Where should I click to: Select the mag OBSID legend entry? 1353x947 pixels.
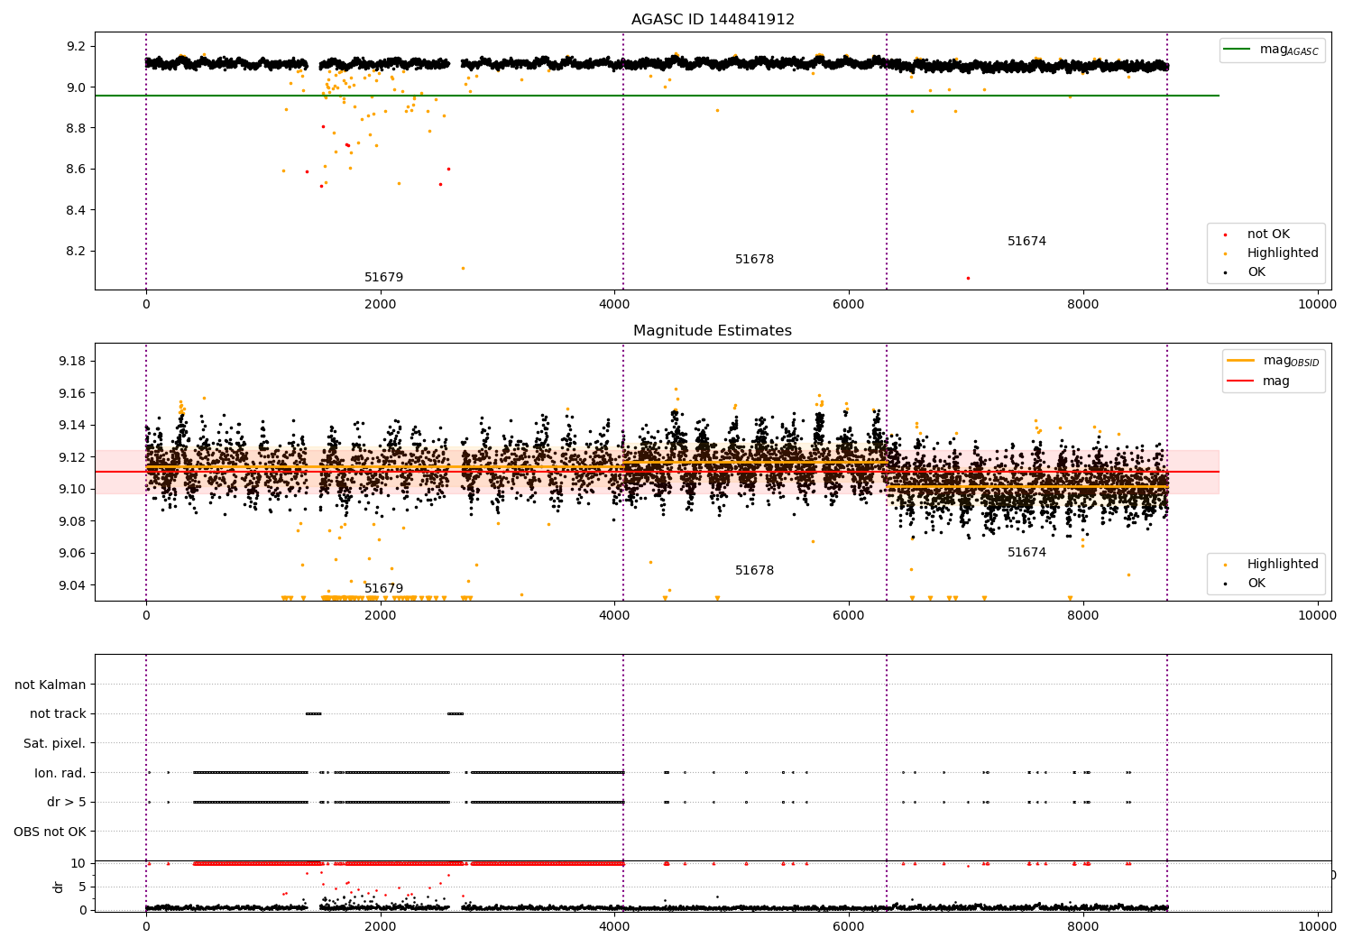1273,361
